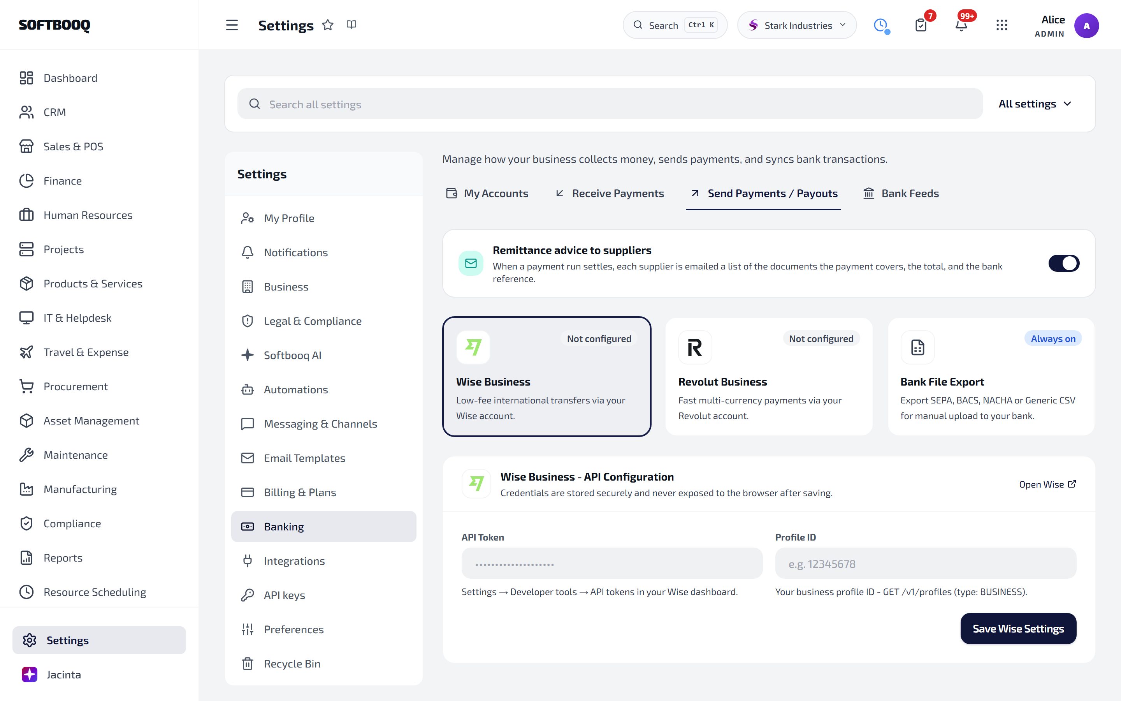
Task: Open Automations settings section
Action: pyautogui.click(x=324, y=390)
